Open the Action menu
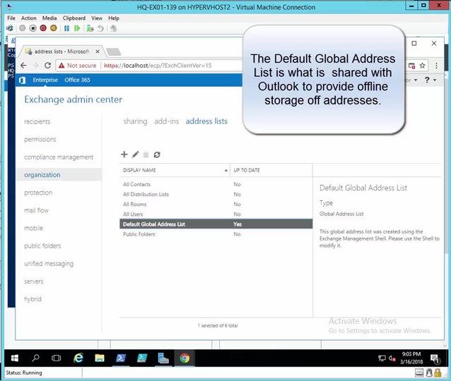This screenshot has width=451, height=381. [x=29, y=18]
